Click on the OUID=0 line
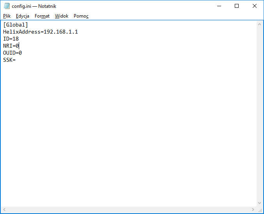This screenshot has width=264, height=214. 12,53
